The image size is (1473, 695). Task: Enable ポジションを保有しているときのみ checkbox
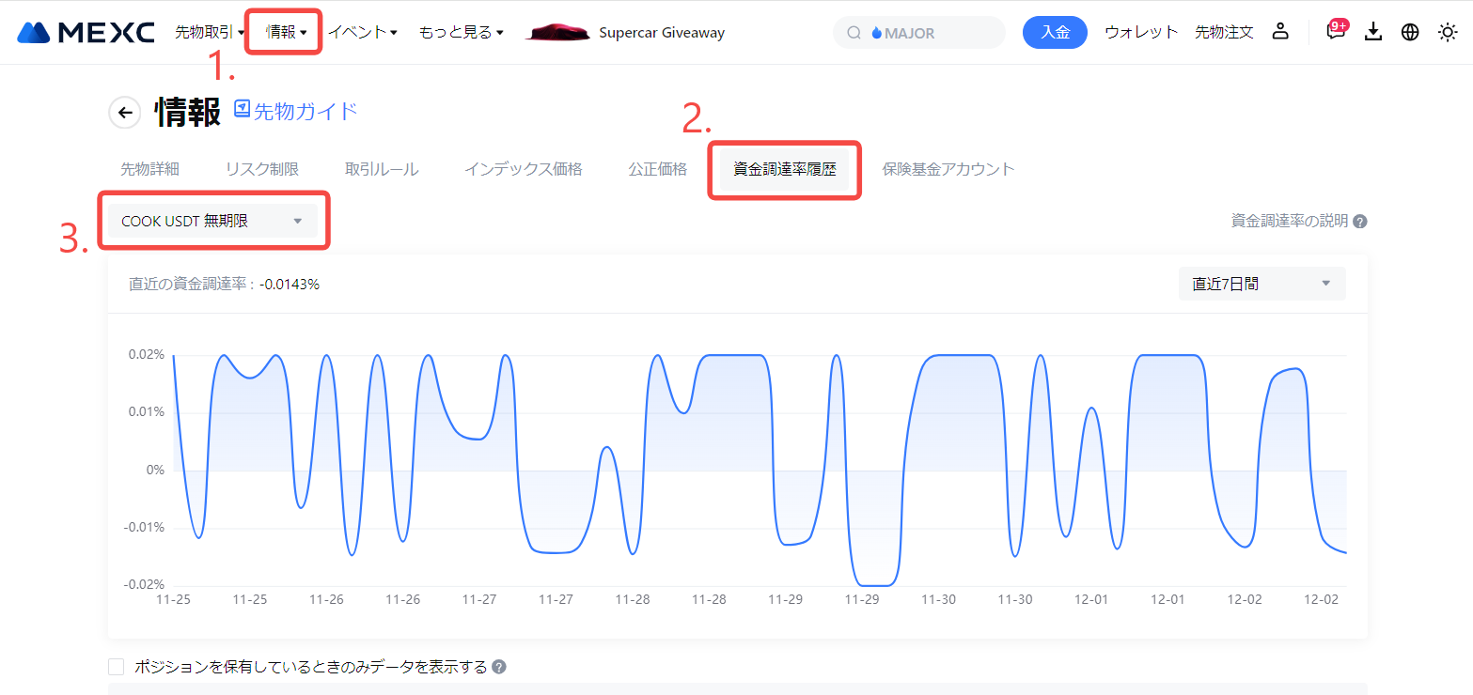[x=117, y=667]
